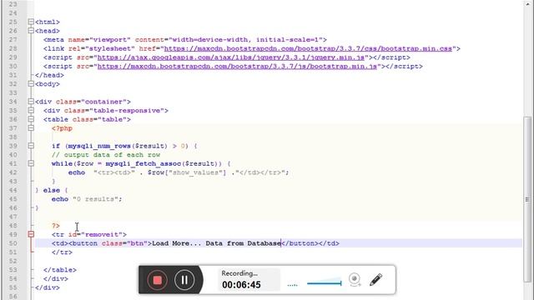Click the "show_values" array key
The width and height of the screenshot is (534, 300).
click(195, 172)
